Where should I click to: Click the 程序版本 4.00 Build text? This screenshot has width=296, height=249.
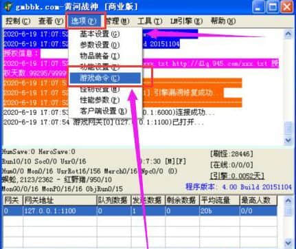coord(238,187)
